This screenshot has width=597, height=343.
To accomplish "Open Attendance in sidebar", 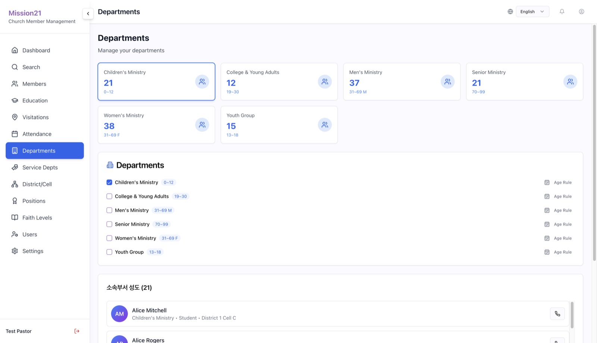I will (x=45, y=134).
